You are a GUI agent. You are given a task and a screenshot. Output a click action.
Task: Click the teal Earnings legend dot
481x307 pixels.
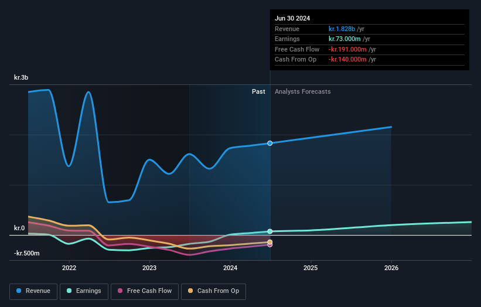(69, 291)
